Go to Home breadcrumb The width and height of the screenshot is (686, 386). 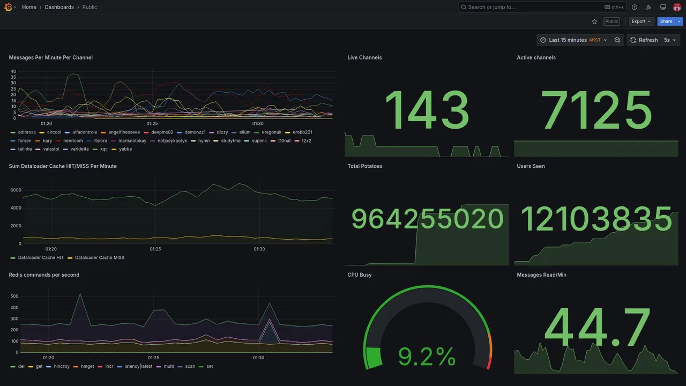tap(29, 7)
